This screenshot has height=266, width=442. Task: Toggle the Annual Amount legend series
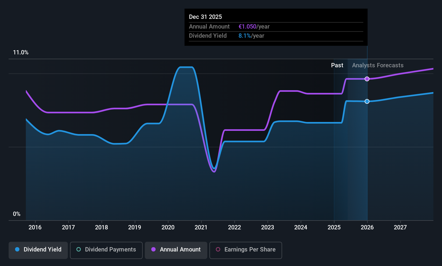(176, 250)
